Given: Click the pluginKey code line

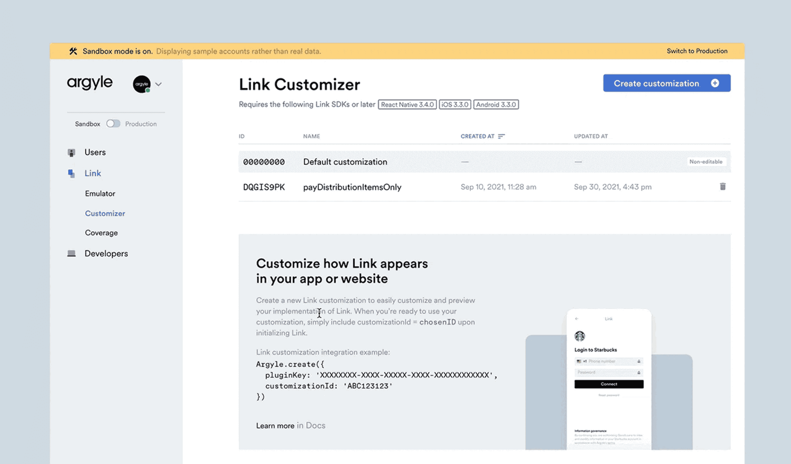Looking at the screenshot, I should click(381, 375).
